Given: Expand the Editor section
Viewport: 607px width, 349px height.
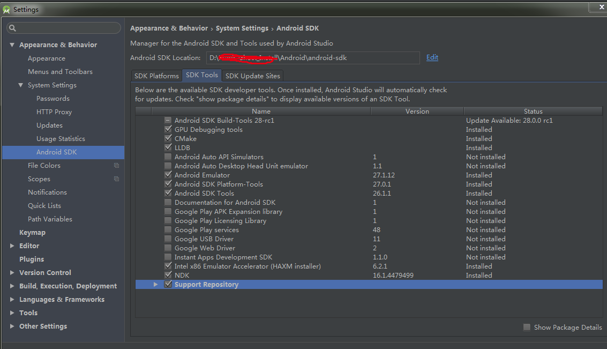Looking at the screenshot, I should pyautogui.click(x=12, y=246).
